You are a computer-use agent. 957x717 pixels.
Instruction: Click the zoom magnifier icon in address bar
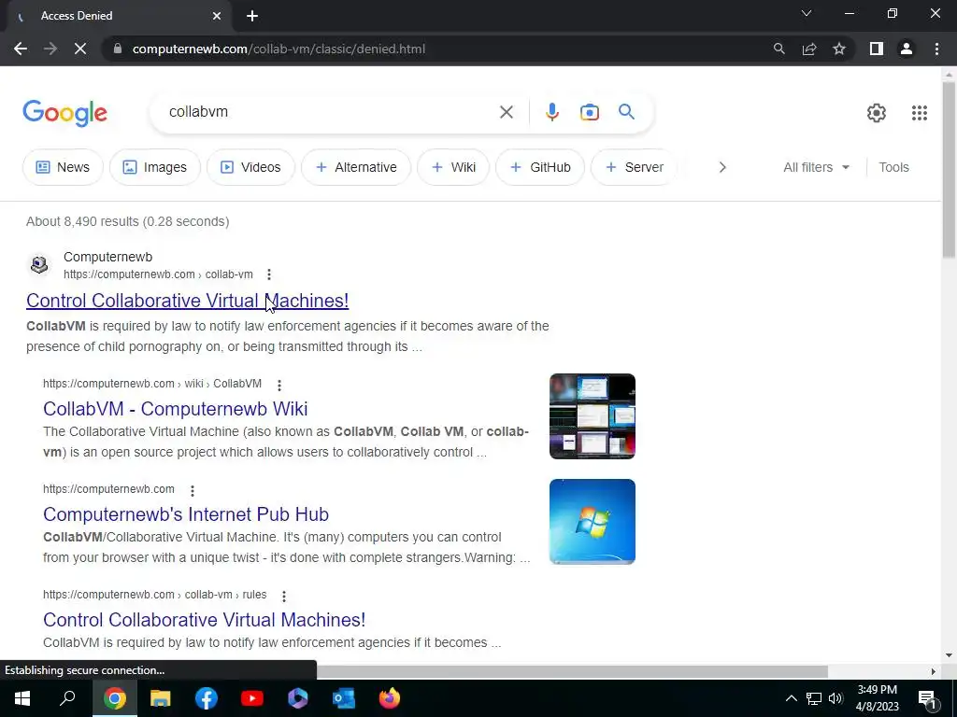[x=778, y=49]
